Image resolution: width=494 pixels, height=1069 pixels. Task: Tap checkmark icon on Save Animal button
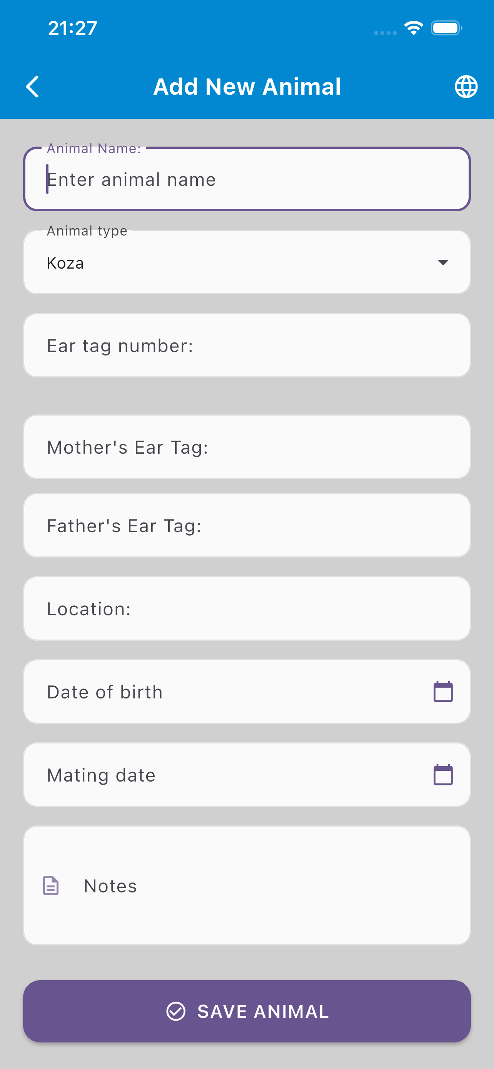[x=176, y=1011]
